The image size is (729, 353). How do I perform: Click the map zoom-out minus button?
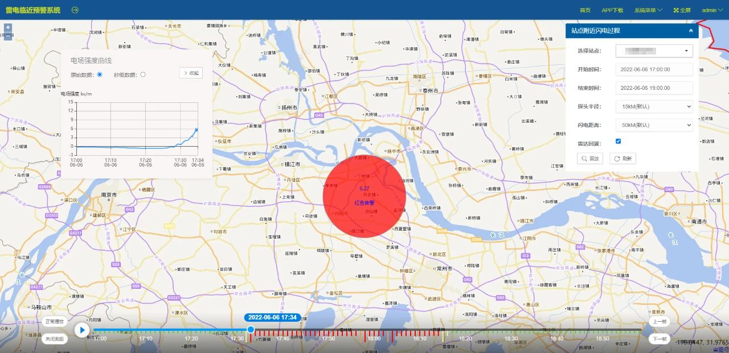tap(8, 37)
